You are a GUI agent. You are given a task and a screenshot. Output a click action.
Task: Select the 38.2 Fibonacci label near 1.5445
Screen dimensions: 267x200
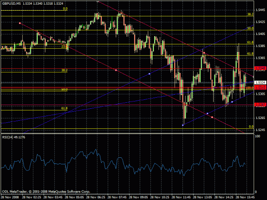[250, 14]
